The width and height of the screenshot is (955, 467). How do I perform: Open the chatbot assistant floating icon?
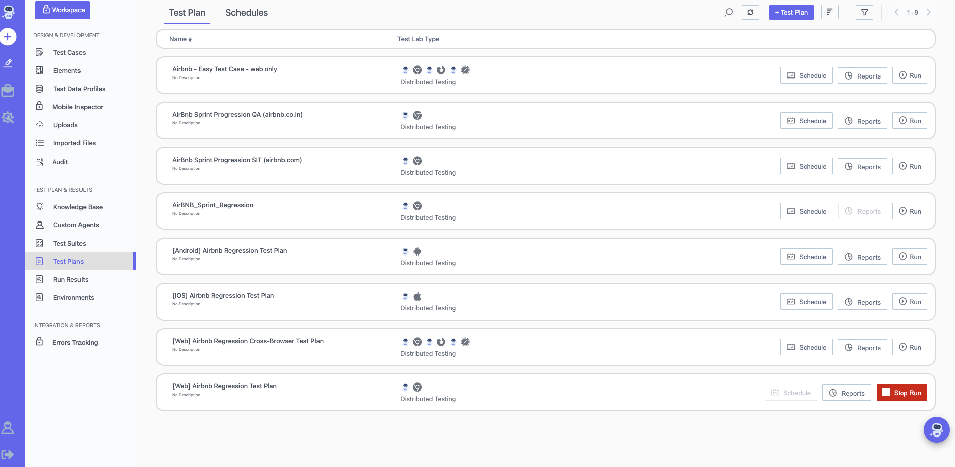click(x=936, y=430)
